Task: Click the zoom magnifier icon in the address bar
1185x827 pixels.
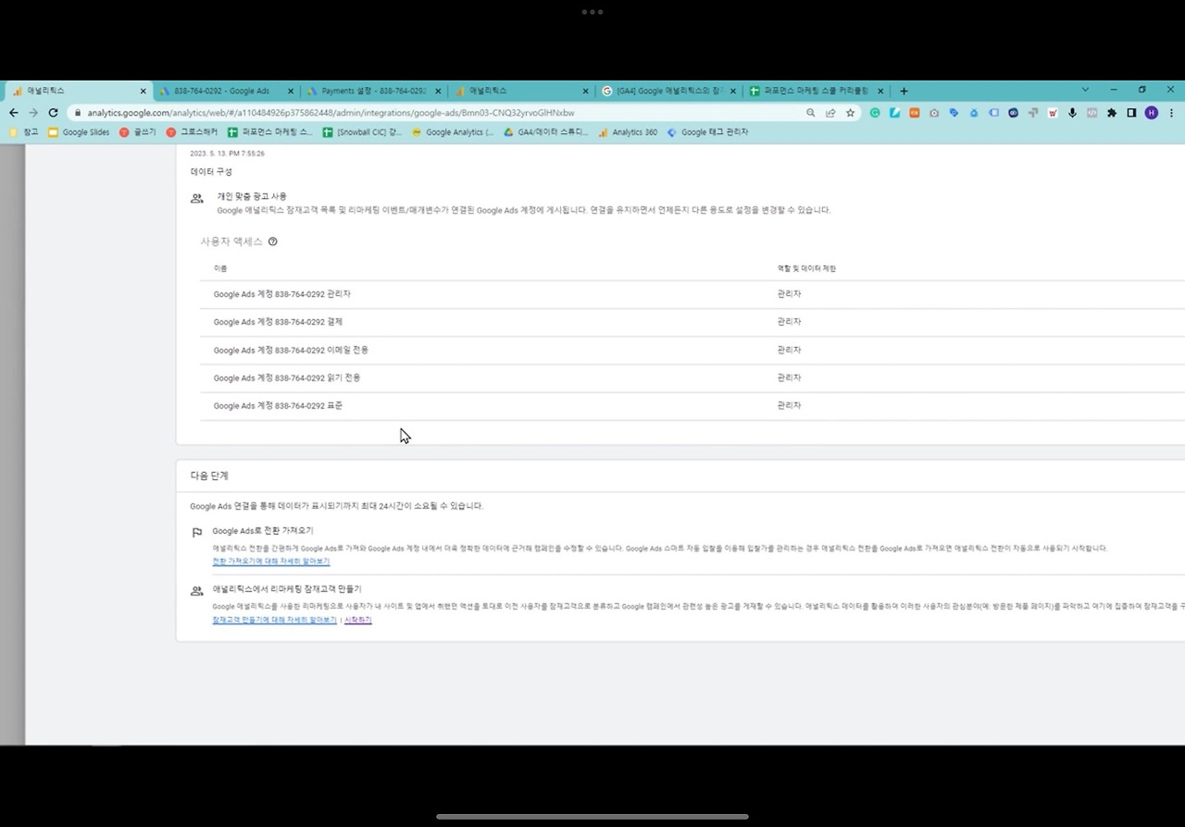Action: pos(810,113)
